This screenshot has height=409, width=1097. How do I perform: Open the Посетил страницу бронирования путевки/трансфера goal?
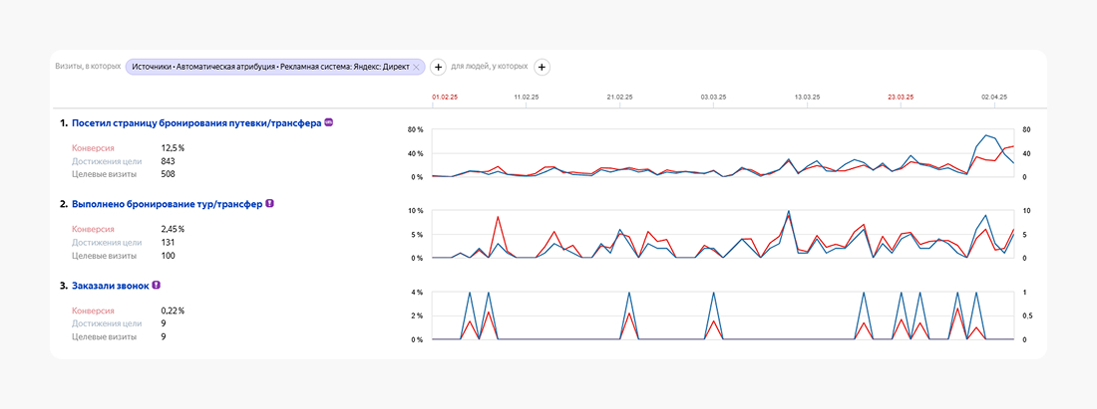(x=196, y=123)
